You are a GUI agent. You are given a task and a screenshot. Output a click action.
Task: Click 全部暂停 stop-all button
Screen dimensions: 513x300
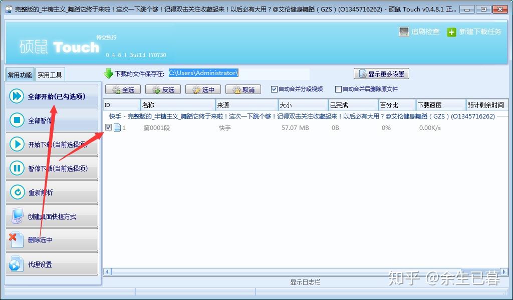pyautogui.click(x=52, y=120)
